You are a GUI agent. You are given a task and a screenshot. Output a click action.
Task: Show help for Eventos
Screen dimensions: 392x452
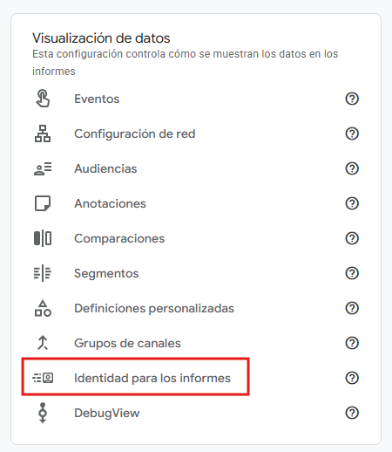352,99
